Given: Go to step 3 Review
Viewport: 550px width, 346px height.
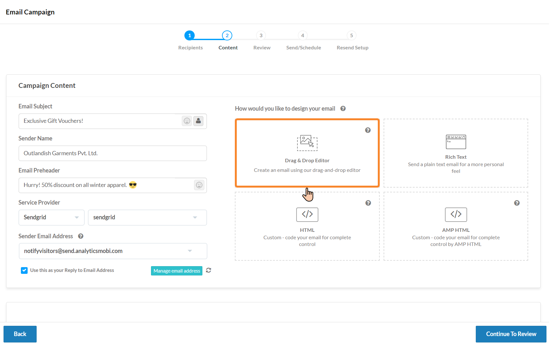Looking at the screenshot, I should (x=261, y=35).
